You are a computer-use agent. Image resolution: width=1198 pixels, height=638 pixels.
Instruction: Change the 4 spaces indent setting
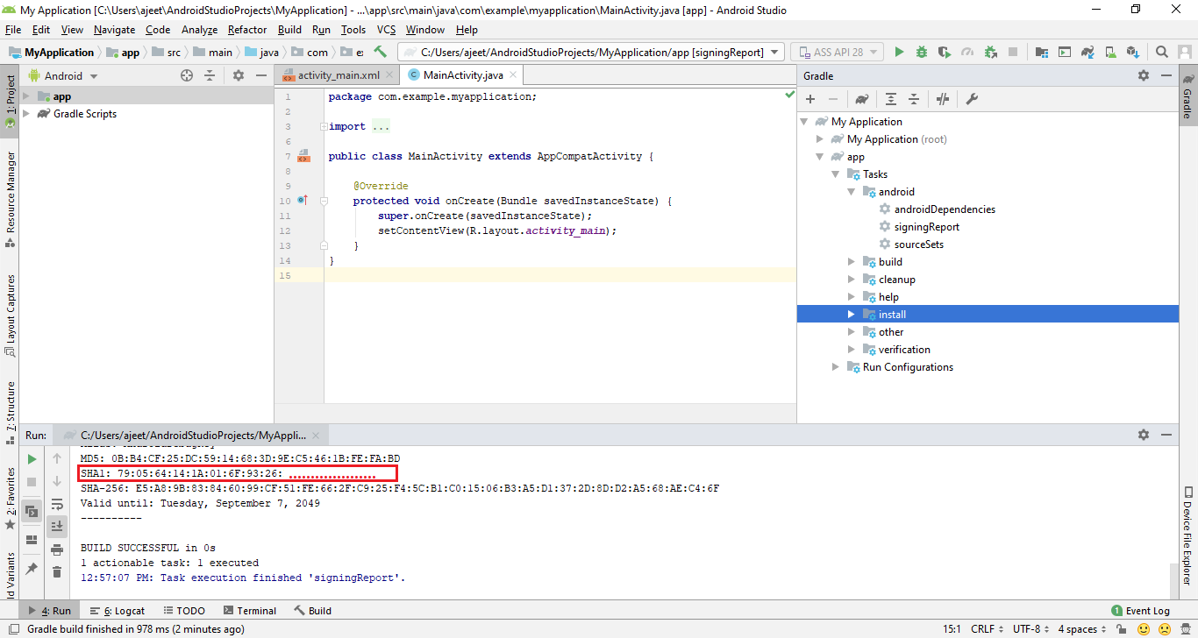1081,629
